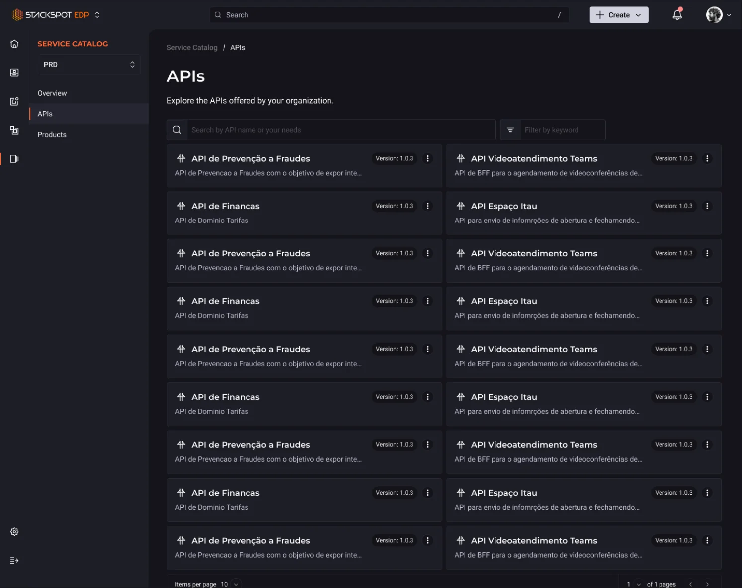Open kebab menu of API Videoatendimento Teams top card
Screen dimensions: 742x588
pos(707,159)
